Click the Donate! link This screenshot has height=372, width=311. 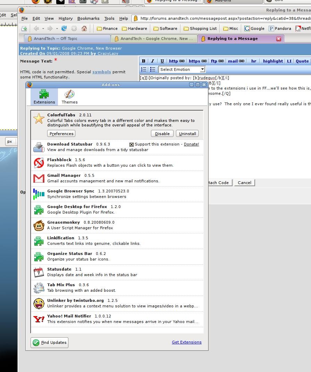(x=191, y=144)
